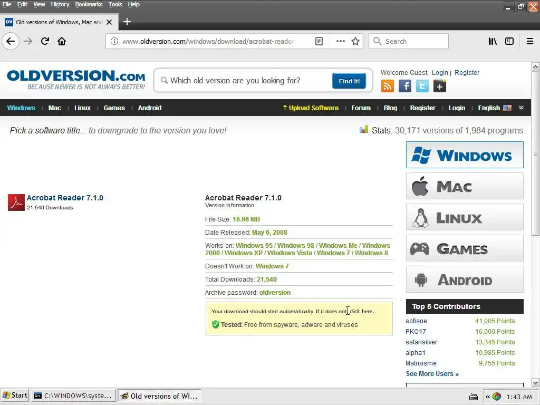Click the browser forward arrow
This screenshot has height=405, width=540.
28,41
